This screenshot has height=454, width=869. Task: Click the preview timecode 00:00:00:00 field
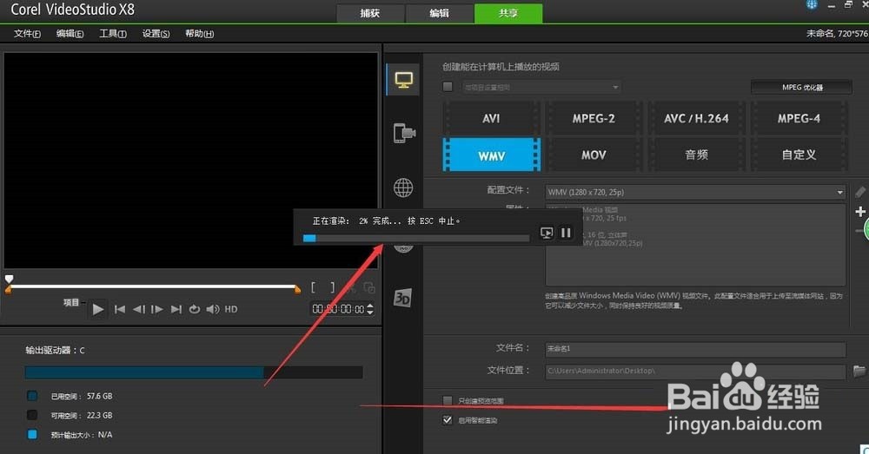(x=338, y=309)
